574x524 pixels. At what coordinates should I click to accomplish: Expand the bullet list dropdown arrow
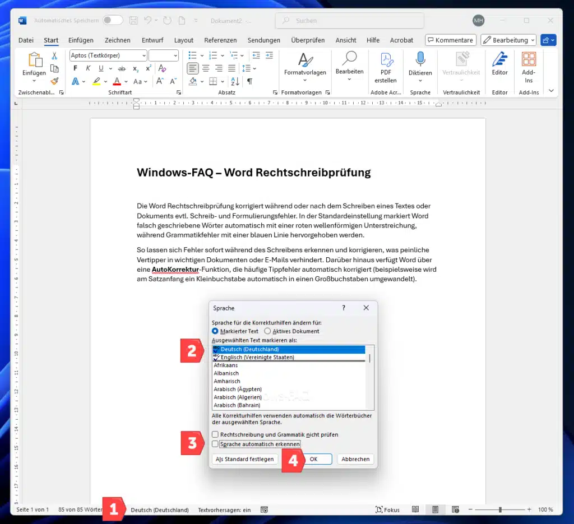click(x=202, y=55)
